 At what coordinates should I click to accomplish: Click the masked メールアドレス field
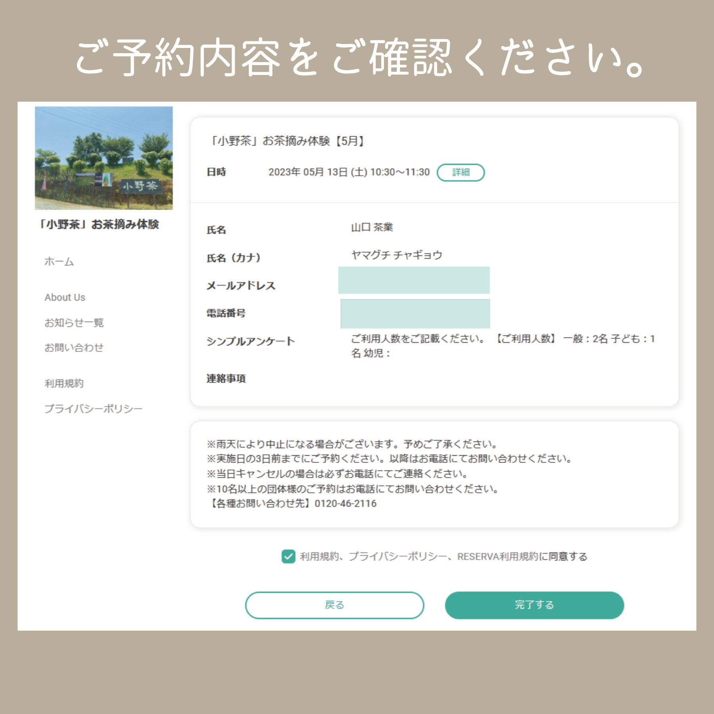pos(414,280)
